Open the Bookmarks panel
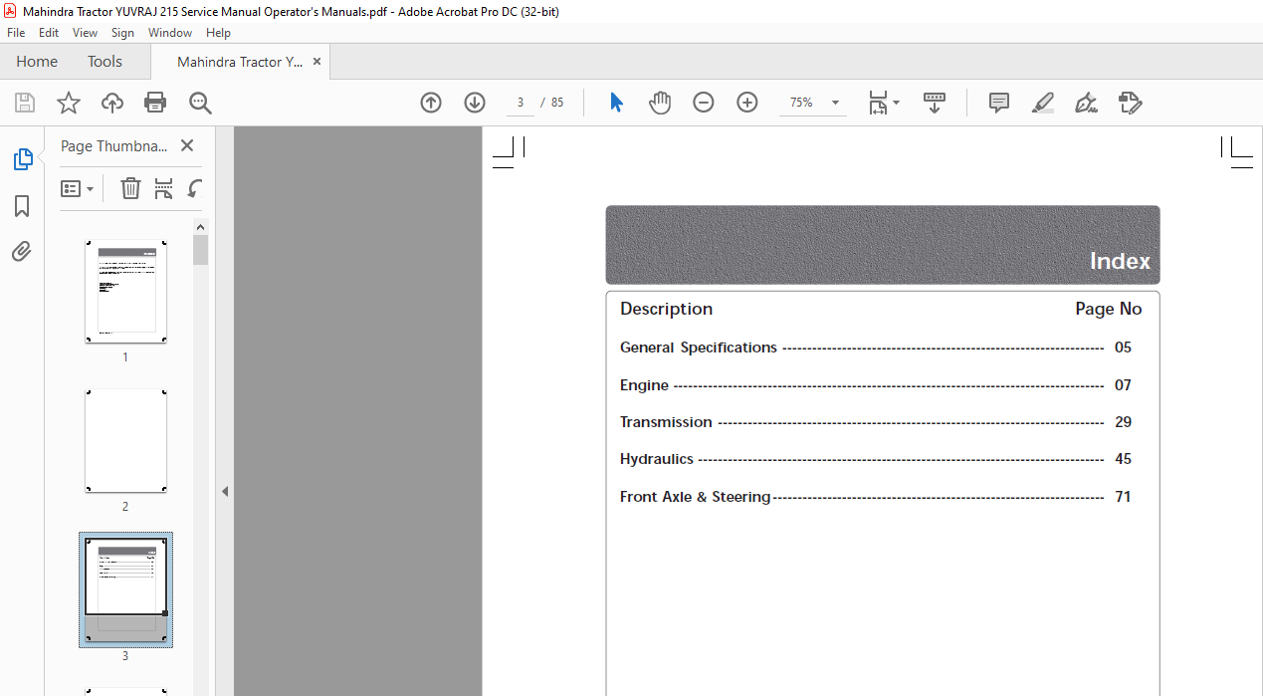Viewport: 1263px width, 696px height. [22, 206]
